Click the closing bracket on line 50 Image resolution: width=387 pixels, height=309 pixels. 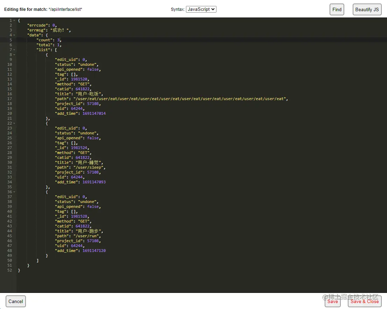[37, 260]
